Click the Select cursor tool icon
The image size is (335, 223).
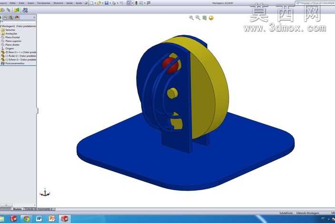tap(129, 3)
